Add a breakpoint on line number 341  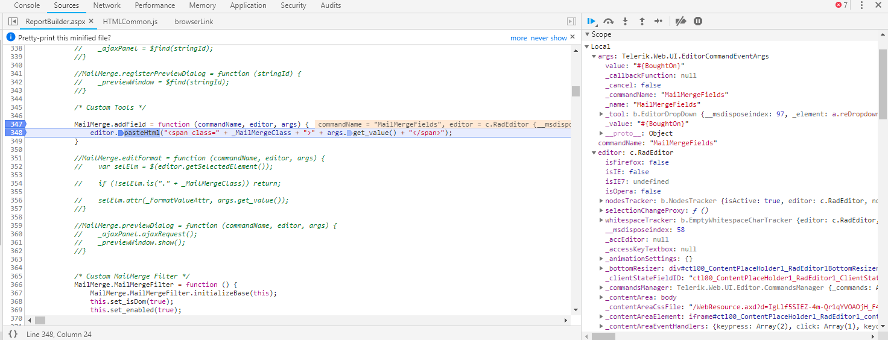17,74
